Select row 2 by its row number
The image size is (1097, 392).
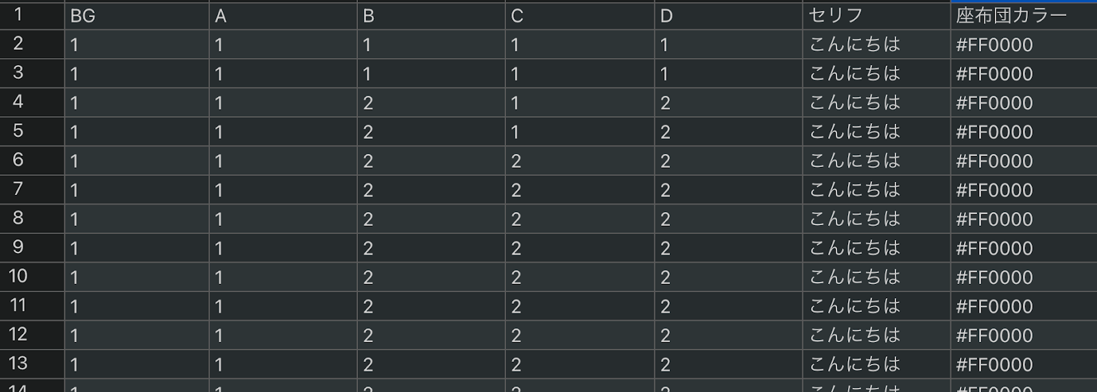pyautogui.click(x=19, y=44)
